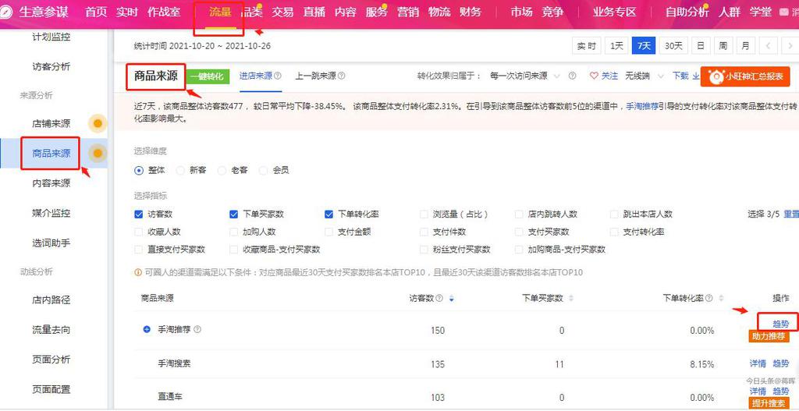Click the 小旺神汇总报表 orange button
Screen dimensions: 799x411
pyautogui.click(x=745, y=77)
